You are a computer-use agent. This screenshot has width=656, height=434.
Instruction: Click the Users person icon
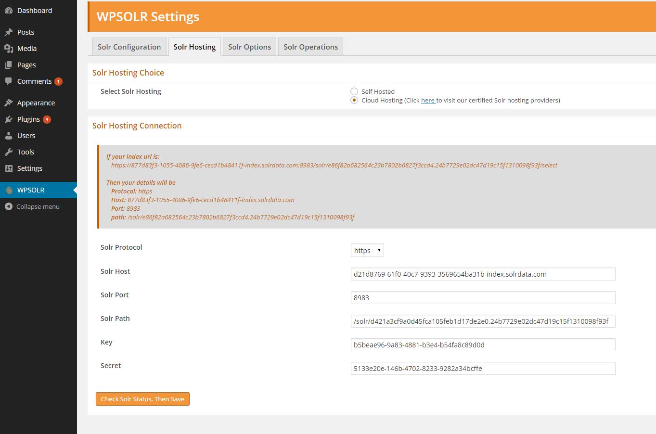coord(9,136)
